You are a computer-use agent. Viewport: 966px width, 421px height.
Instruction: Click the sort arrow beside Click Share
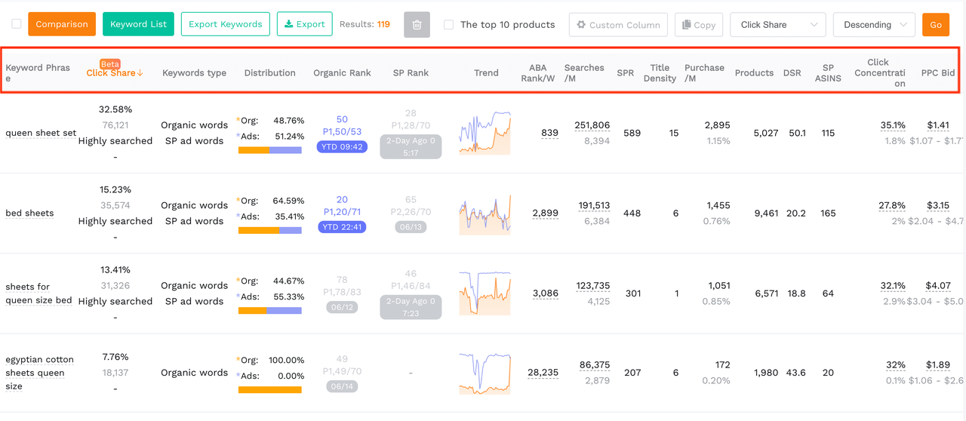tap(140, 73)
